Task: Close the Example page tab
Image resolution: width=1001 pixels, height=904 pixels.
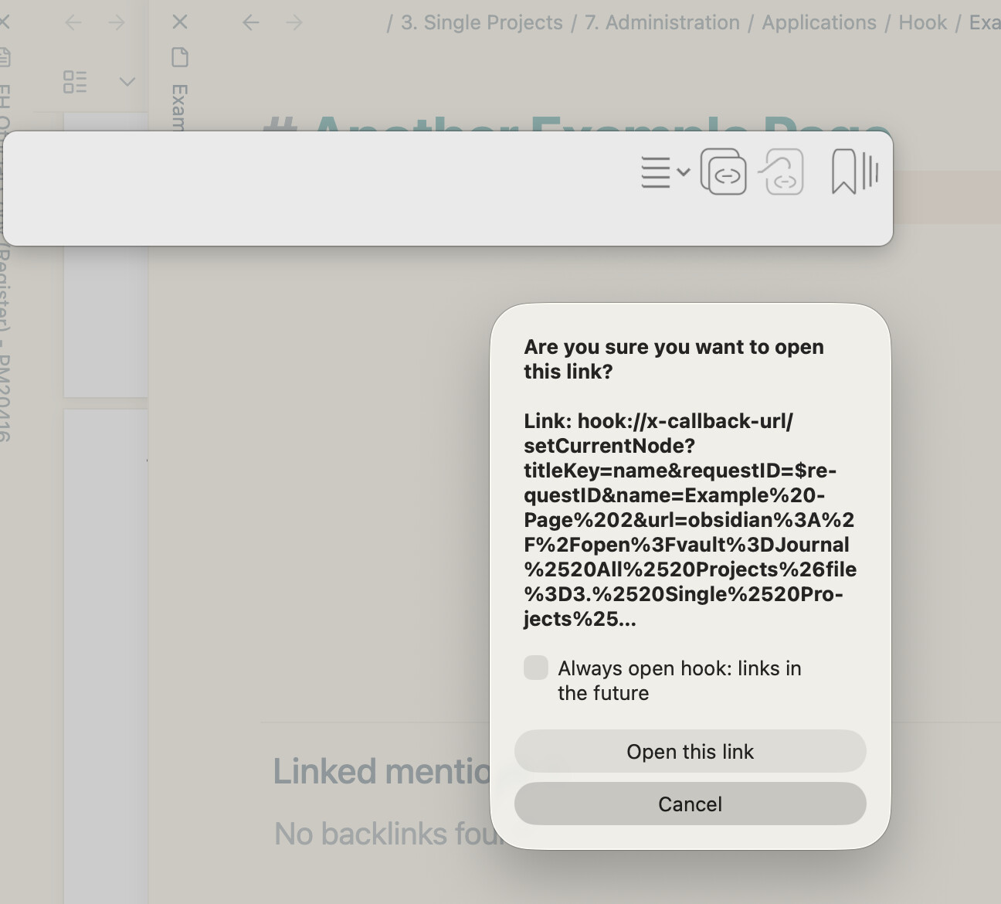Action: click(180, 22)
